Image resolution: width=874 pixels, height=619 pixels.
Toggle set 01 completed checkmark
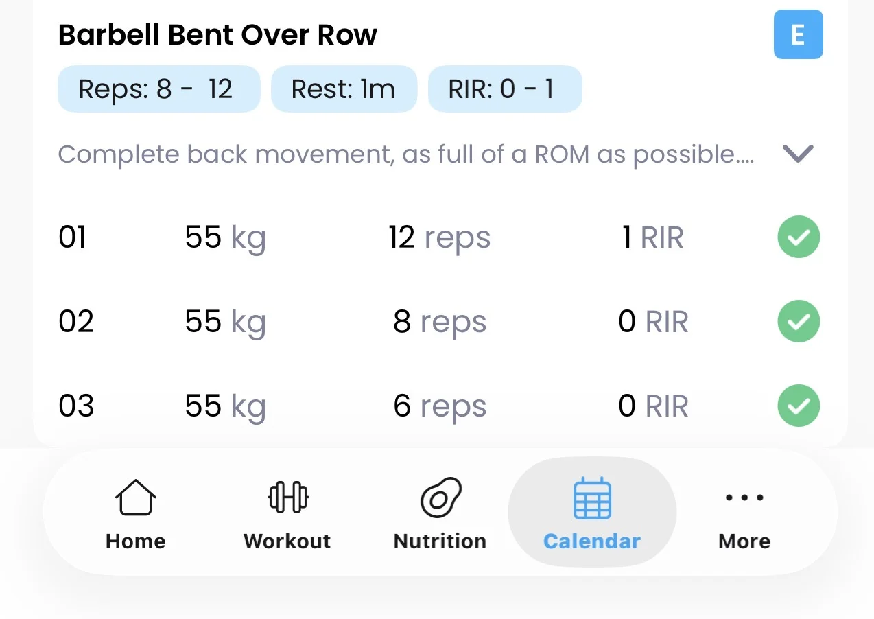[799, 237]
